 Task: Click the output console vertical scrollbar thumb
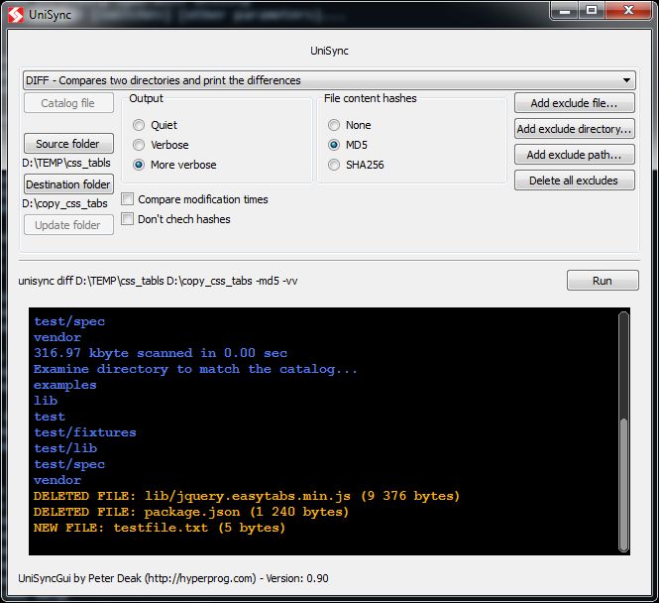click(623, 485)
